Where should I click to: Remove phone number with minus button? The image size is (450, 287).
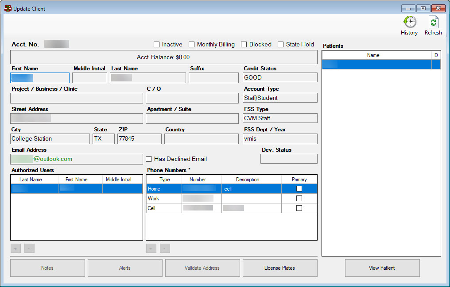(165, 249)
